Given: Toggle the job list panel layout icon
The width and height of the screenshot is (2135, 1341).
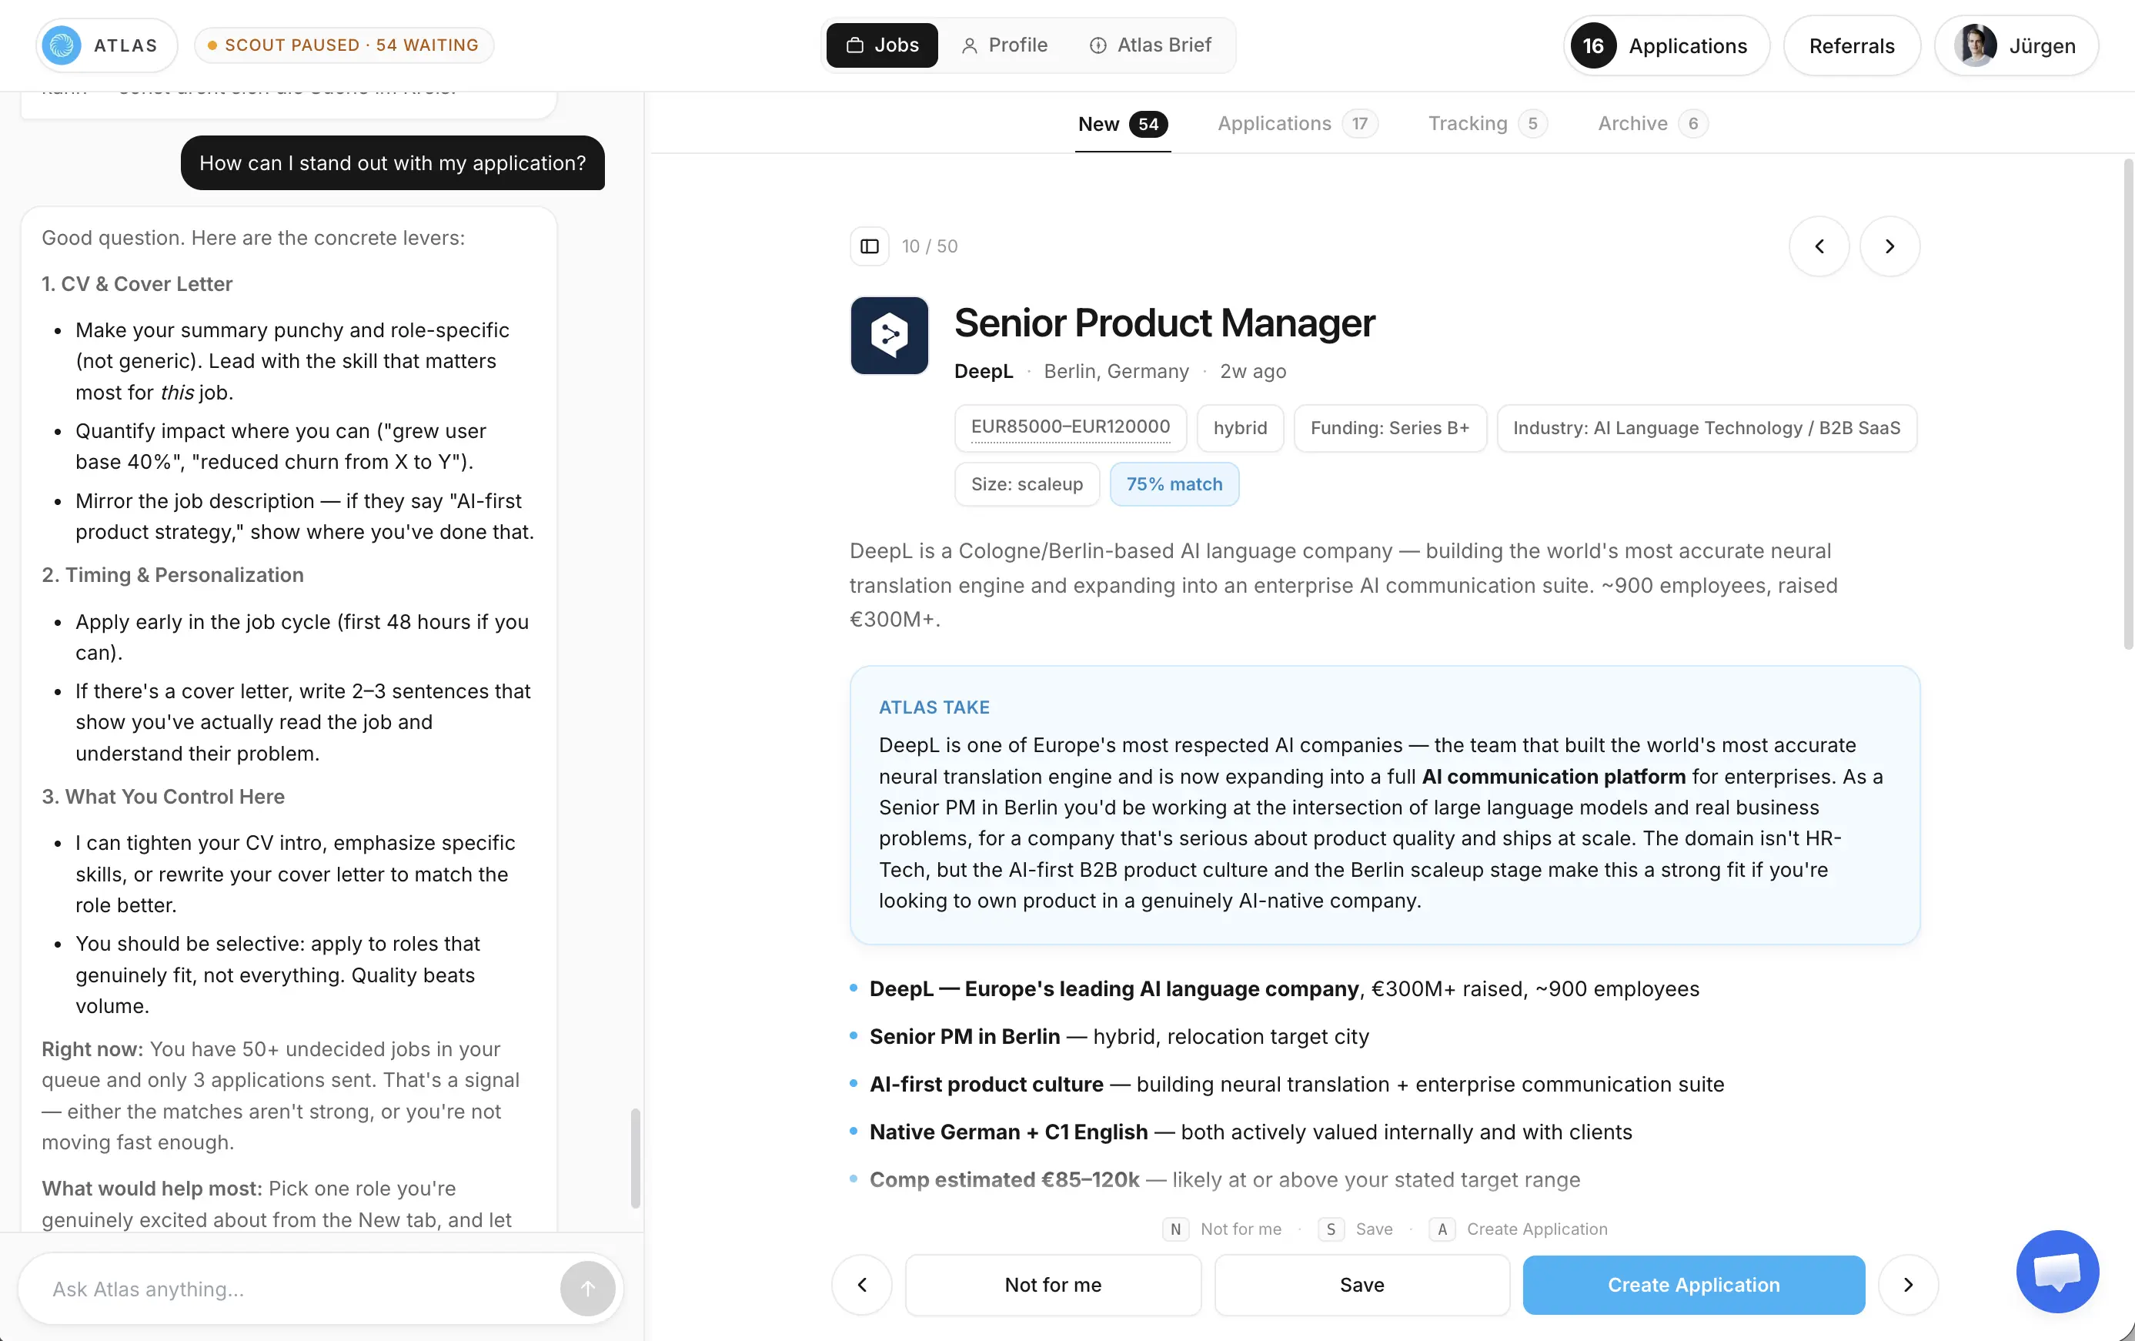Looking at the screenshot, I should (x=869, y=246).
